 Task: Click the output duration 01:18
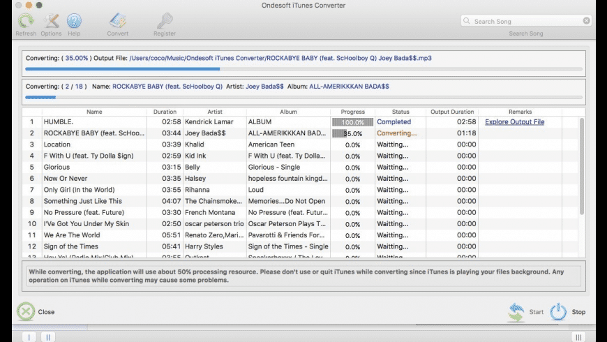coord(467,133)
